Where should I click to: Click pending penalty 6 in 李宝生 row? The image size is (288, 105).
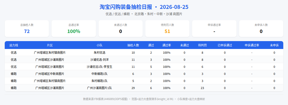(202, 67)
